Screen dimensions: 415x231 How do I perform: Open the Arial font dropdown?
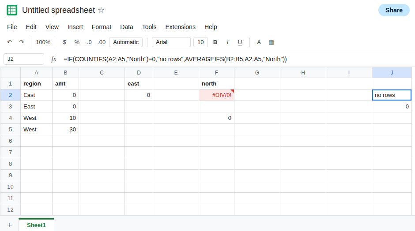click(x=171, y=42)
